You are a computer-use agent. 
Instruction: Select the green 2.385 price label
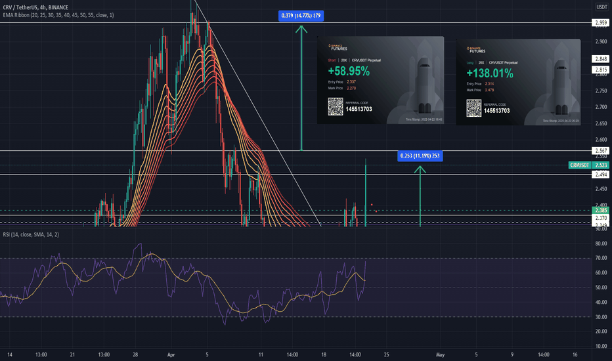click(601, 210)
